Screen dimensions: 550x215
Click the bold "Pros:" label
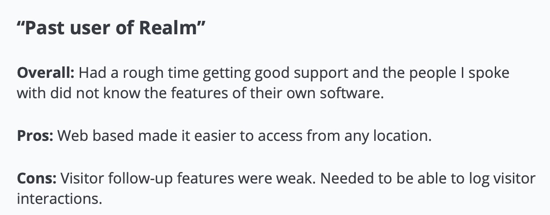(x=35, y=136)
